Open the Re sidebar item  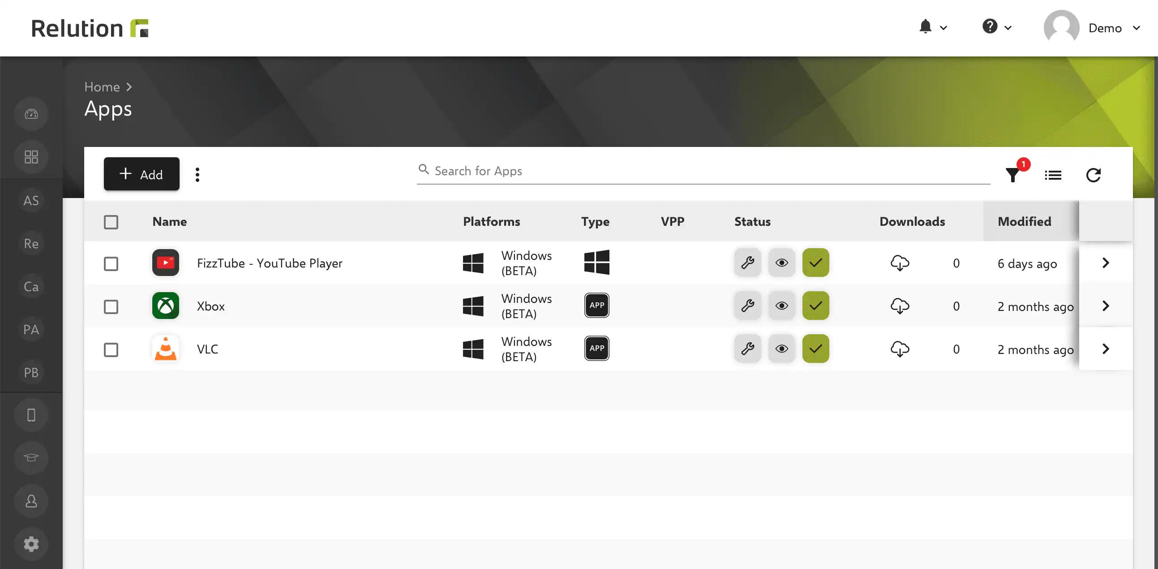[31, 243]
